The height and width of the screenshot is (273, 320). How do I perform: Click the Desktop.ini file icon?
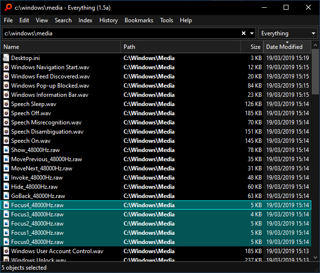(6, 58)
